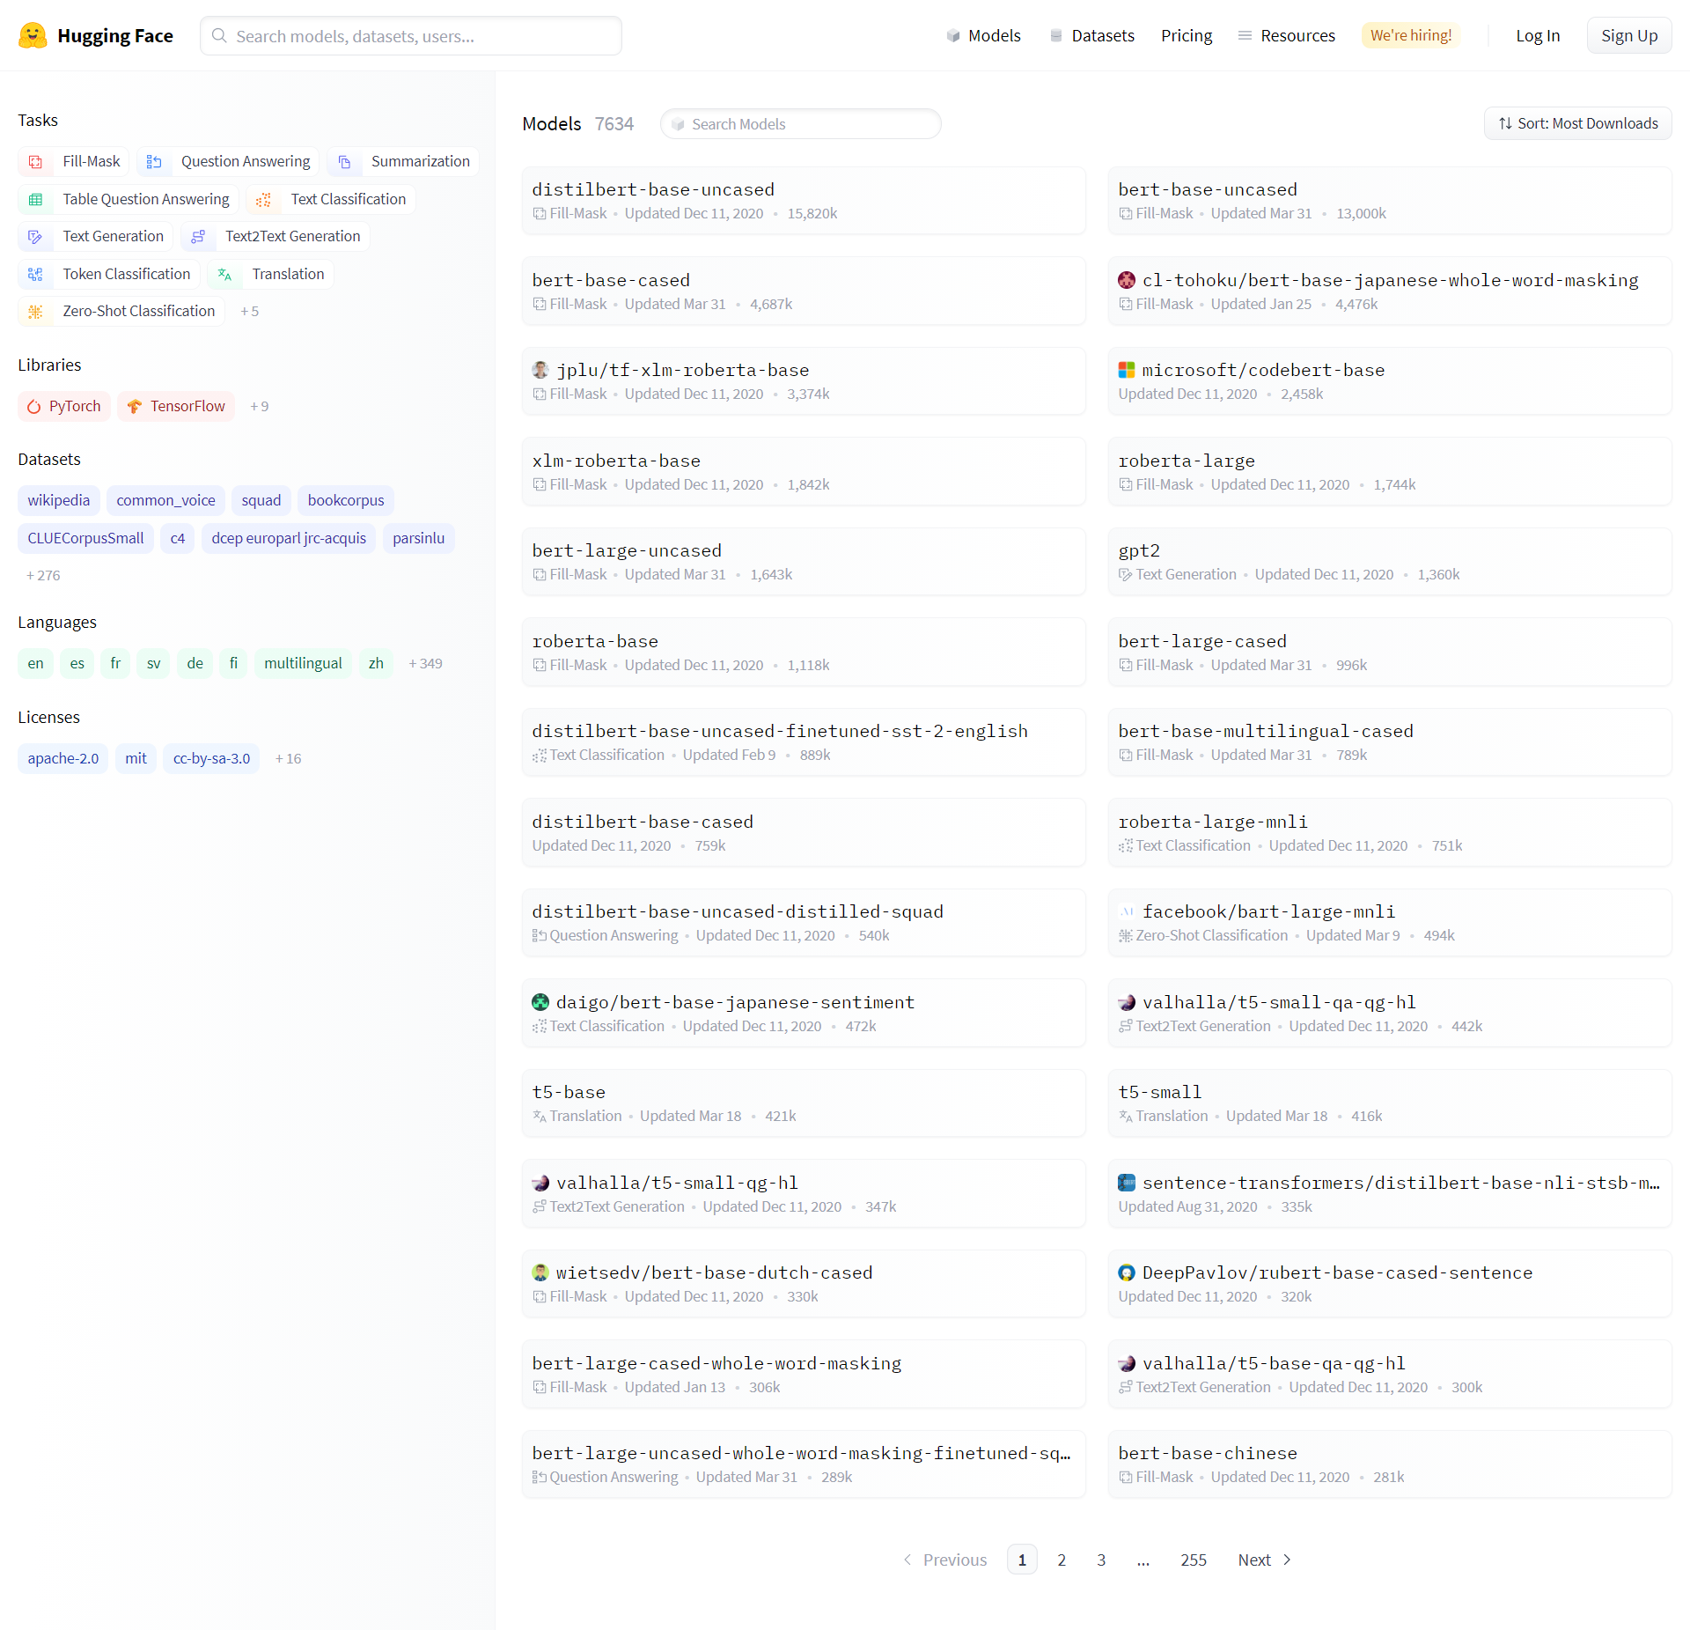Open the Datasets nav item
Image resolution: width=1690 pixels, height=1630 pixels.
[x=1091, y=36]
